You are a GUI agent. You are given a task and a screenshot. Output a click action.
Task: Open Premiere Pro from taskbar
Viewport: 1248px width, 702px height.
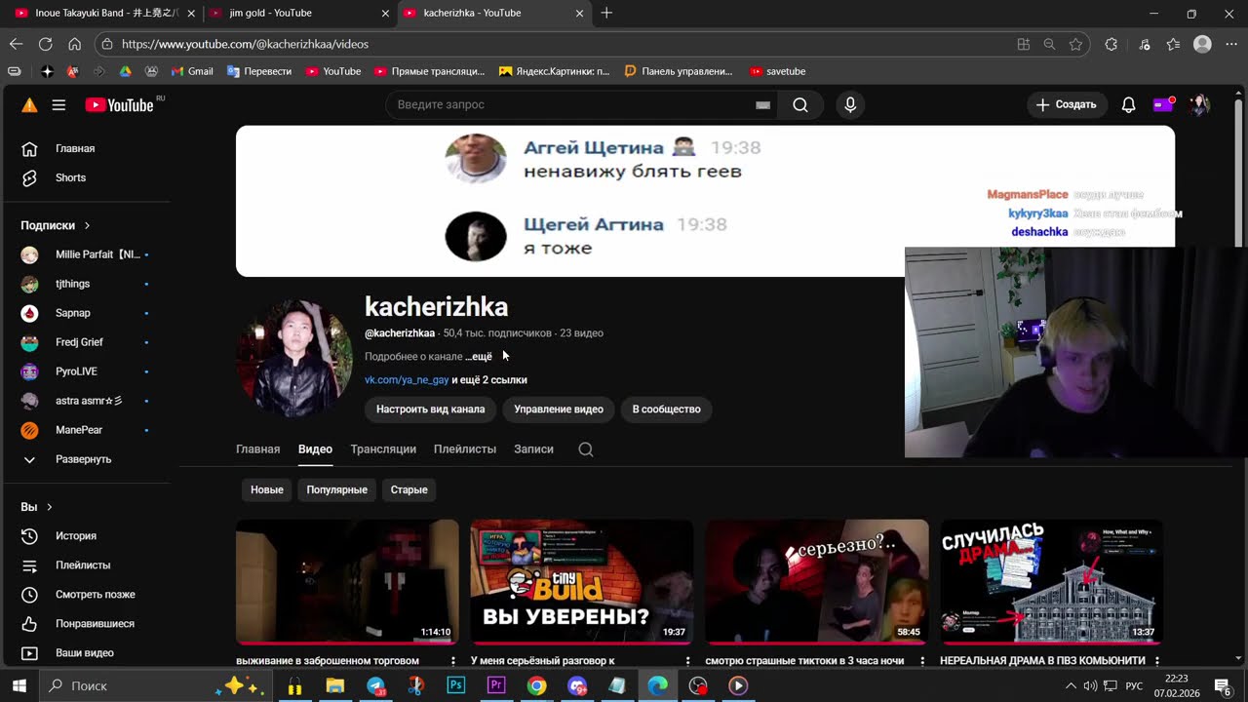coord(496,685)
